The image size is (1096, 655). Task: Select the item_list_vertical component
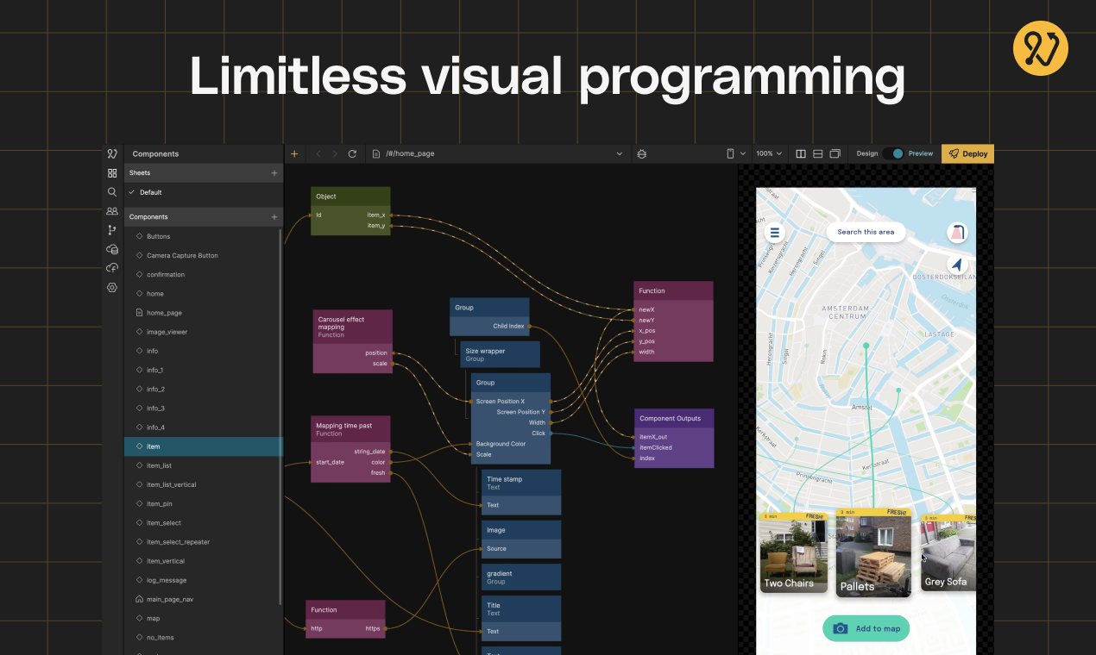click(x=205, y=484)
